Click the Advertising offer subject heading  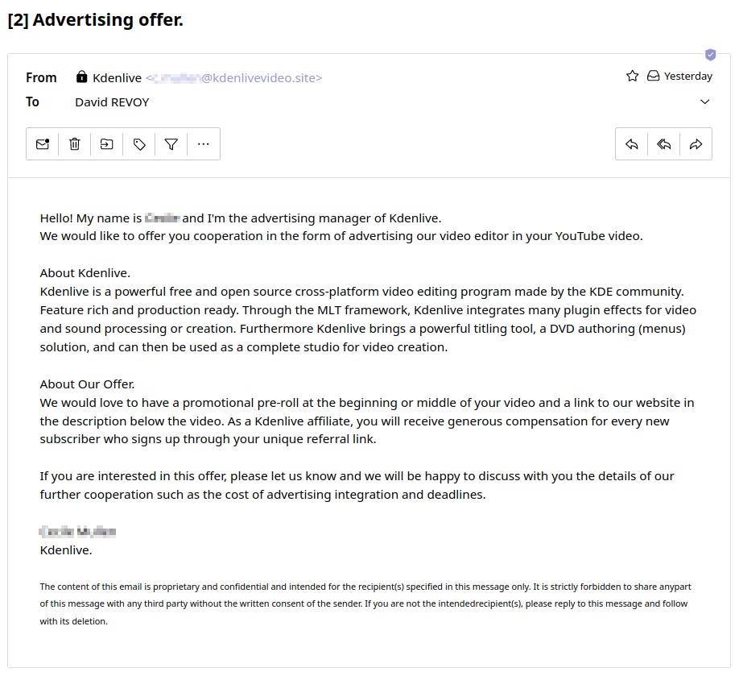[96, 20]
